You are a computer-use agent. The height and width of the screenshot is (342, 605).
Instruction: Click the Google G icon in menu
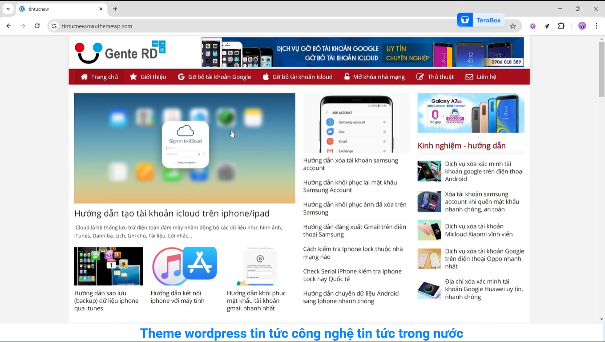click(x=181, y=77)
